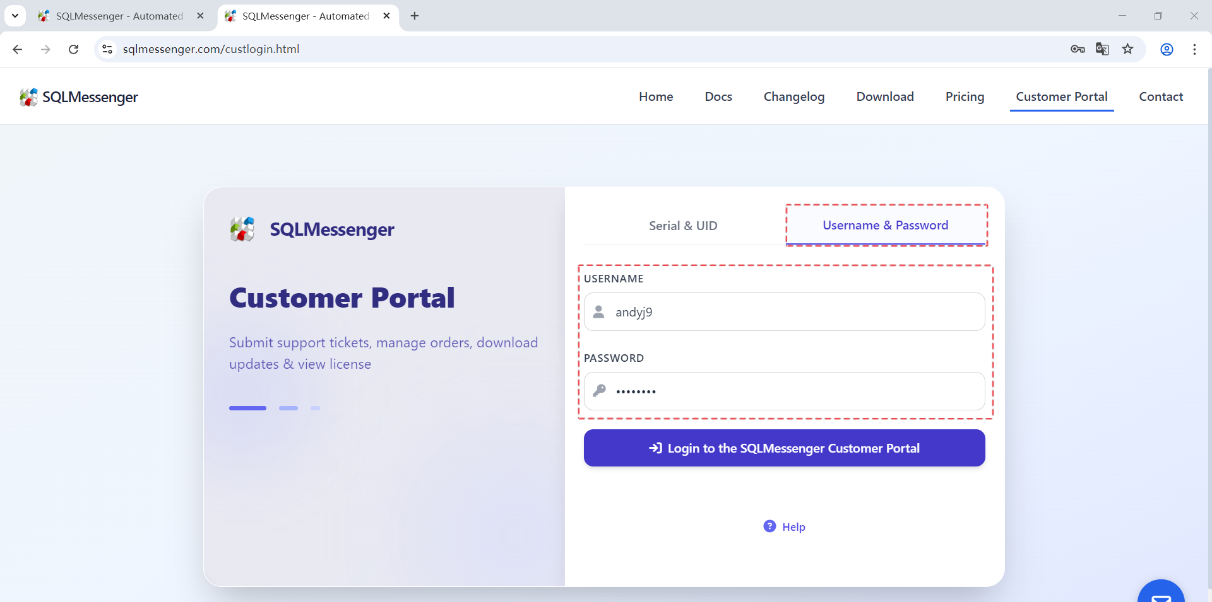Click Login to the SQLMessenger Customer Portal
Viewport: 1212px width, 602px height.
[784, 448]
